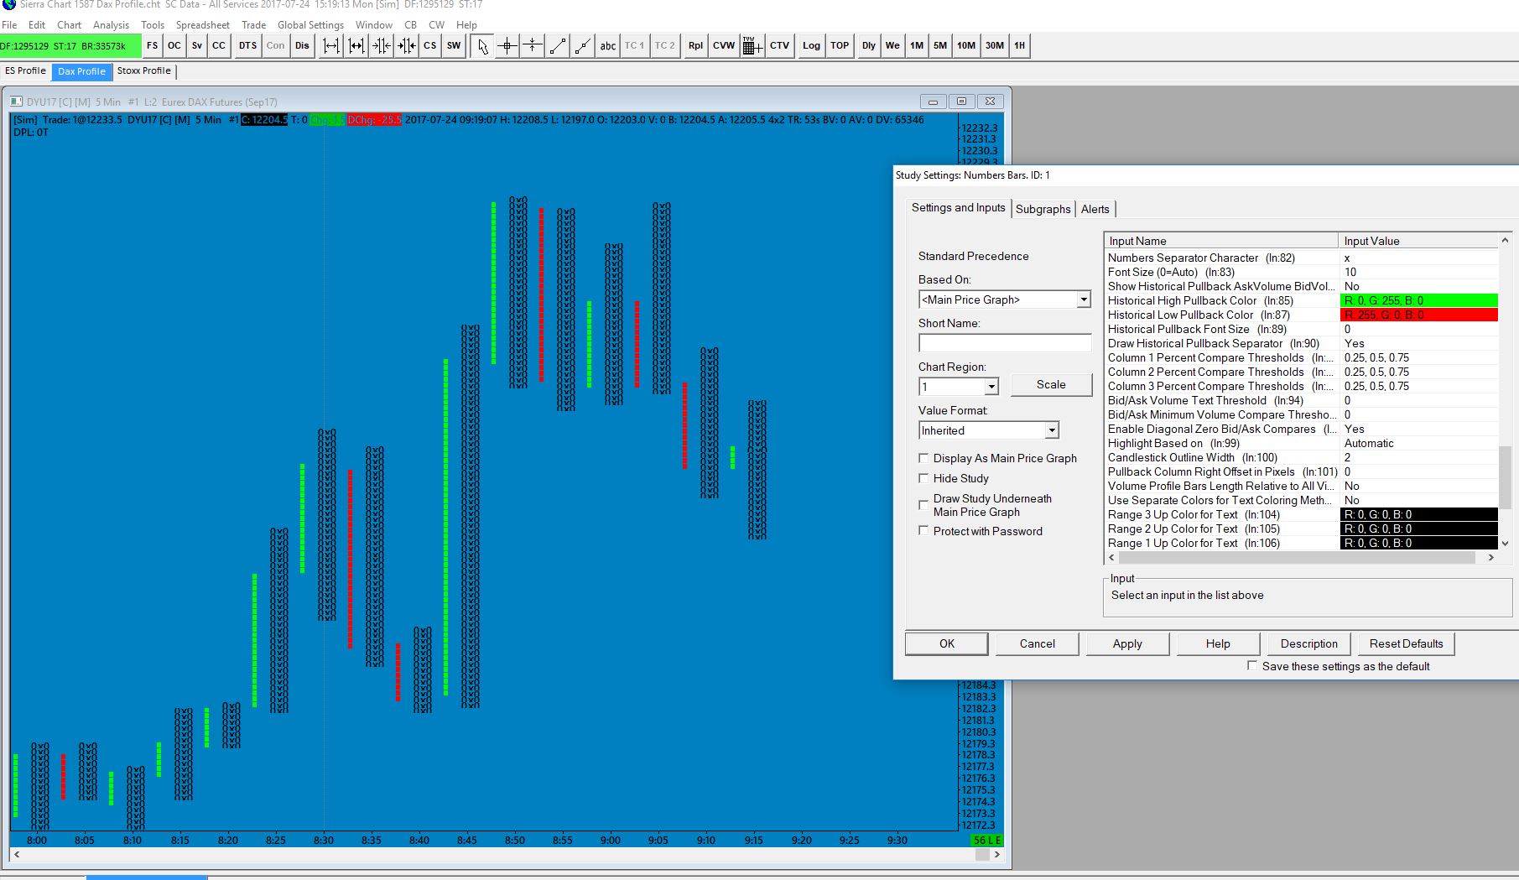Switch chart to 30M timeframe

[x=995, y=46]
